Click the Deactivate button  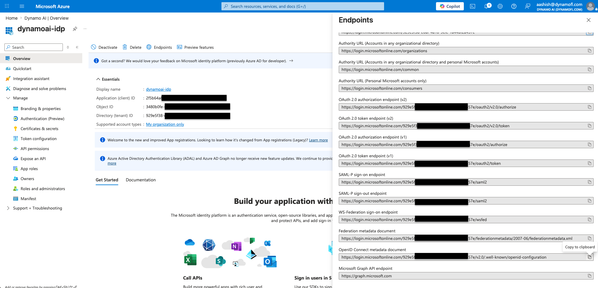(x=104, y=47)
